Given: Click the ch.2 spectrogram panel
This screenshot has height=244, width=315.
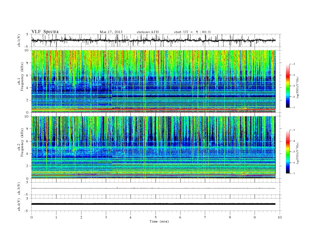Looking at the screenshot, I should click(x=153, y=147).
